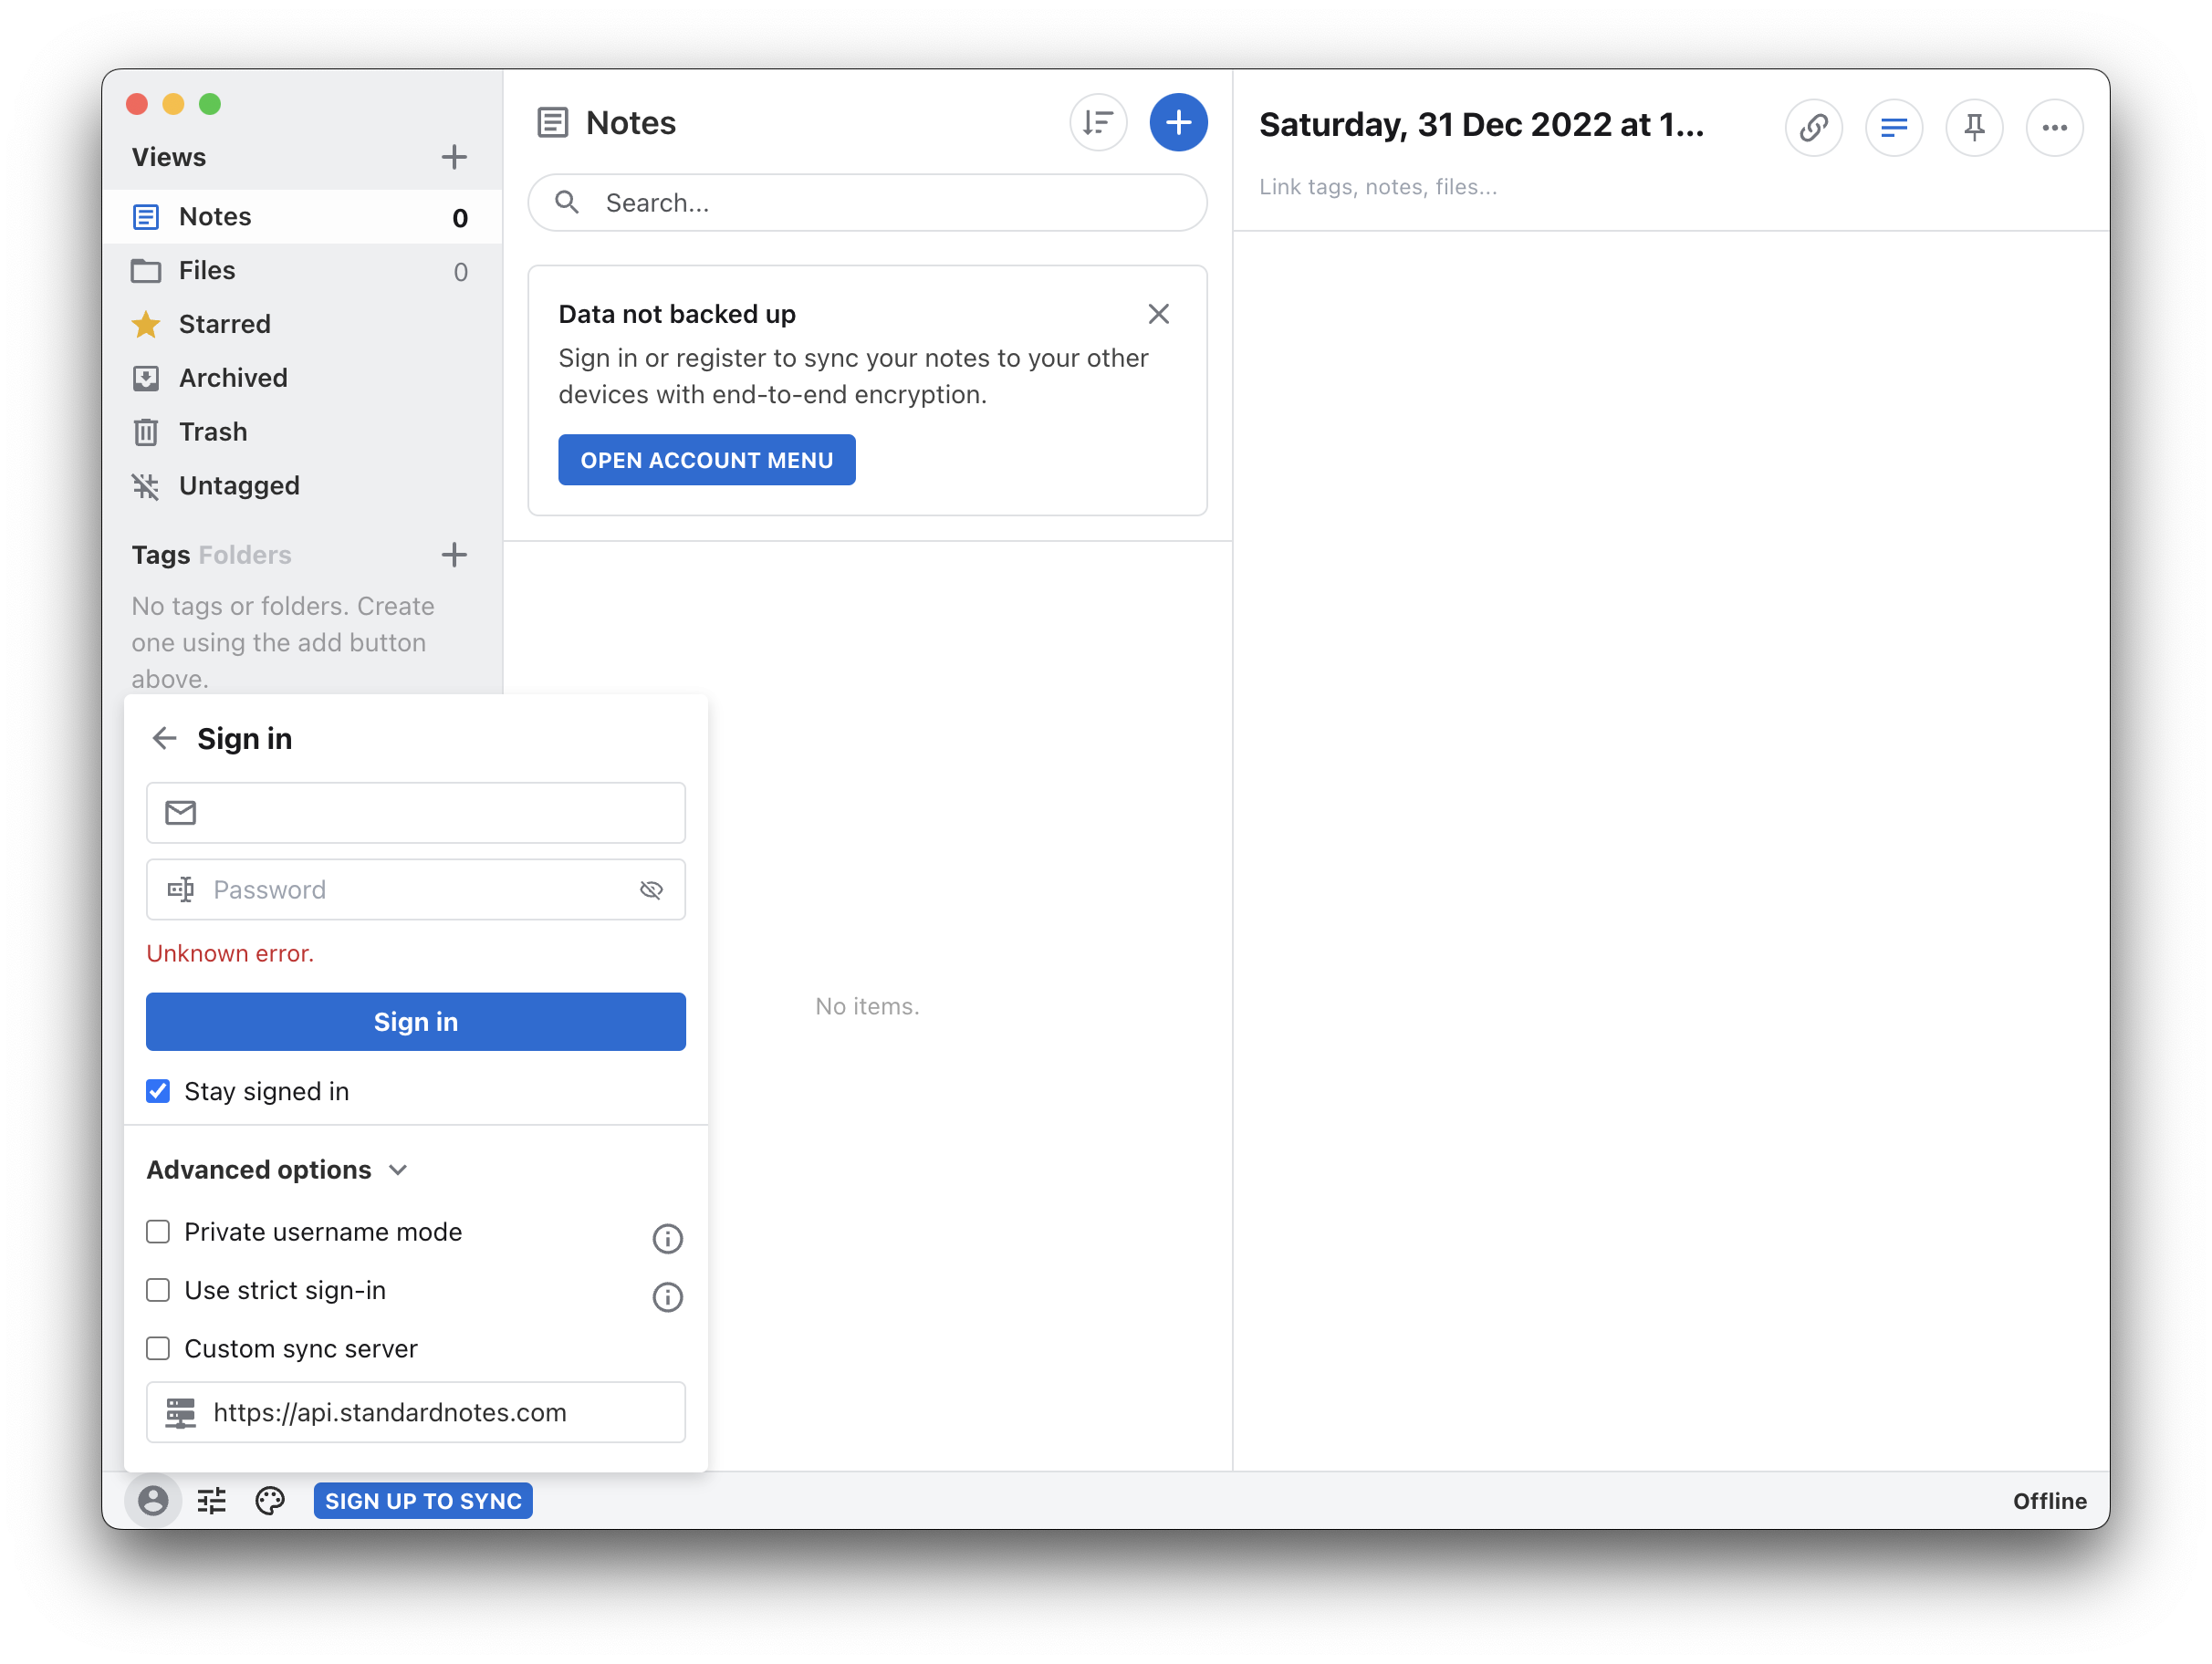Open quick settings sliders icon

tap(211, 1500)
